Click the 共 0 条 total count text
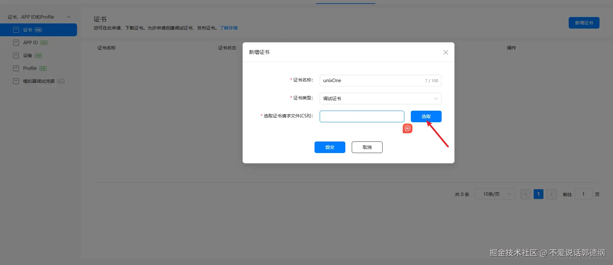The width and height of the screenshot is (613, 265). tap(462, 194)
